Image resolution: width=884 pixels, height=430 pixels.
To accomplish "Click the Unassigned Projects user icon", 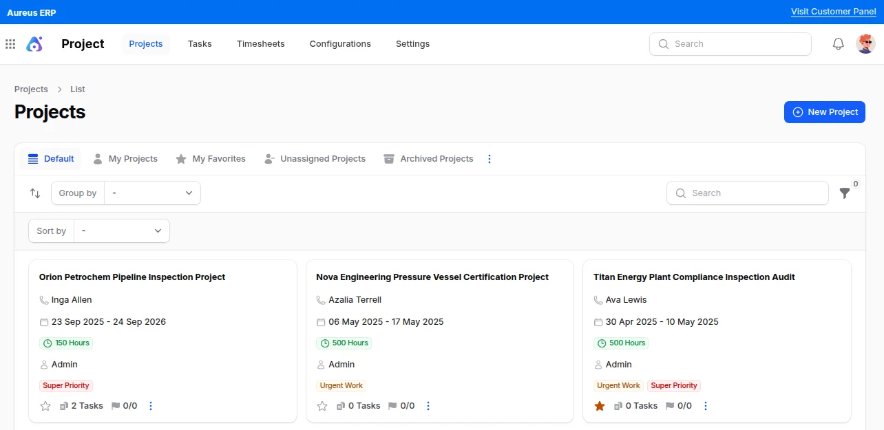I will (269, 159).
